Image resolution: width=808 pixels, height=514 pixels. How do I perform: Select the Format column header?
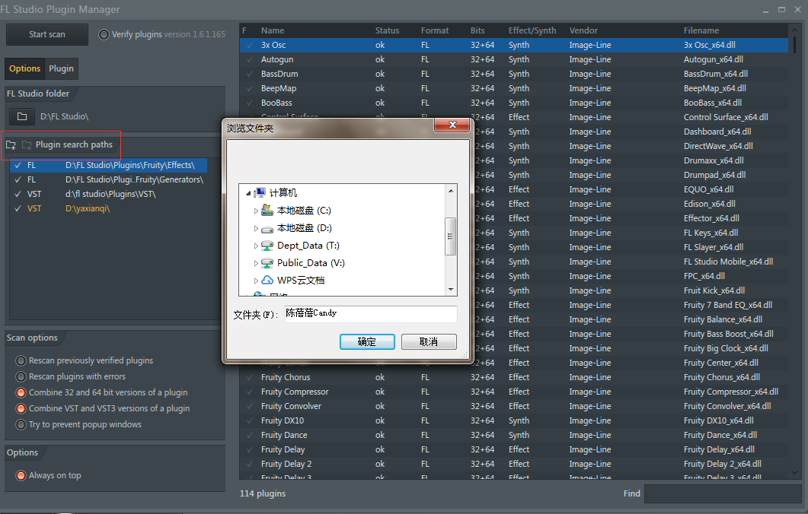point(434,30)
